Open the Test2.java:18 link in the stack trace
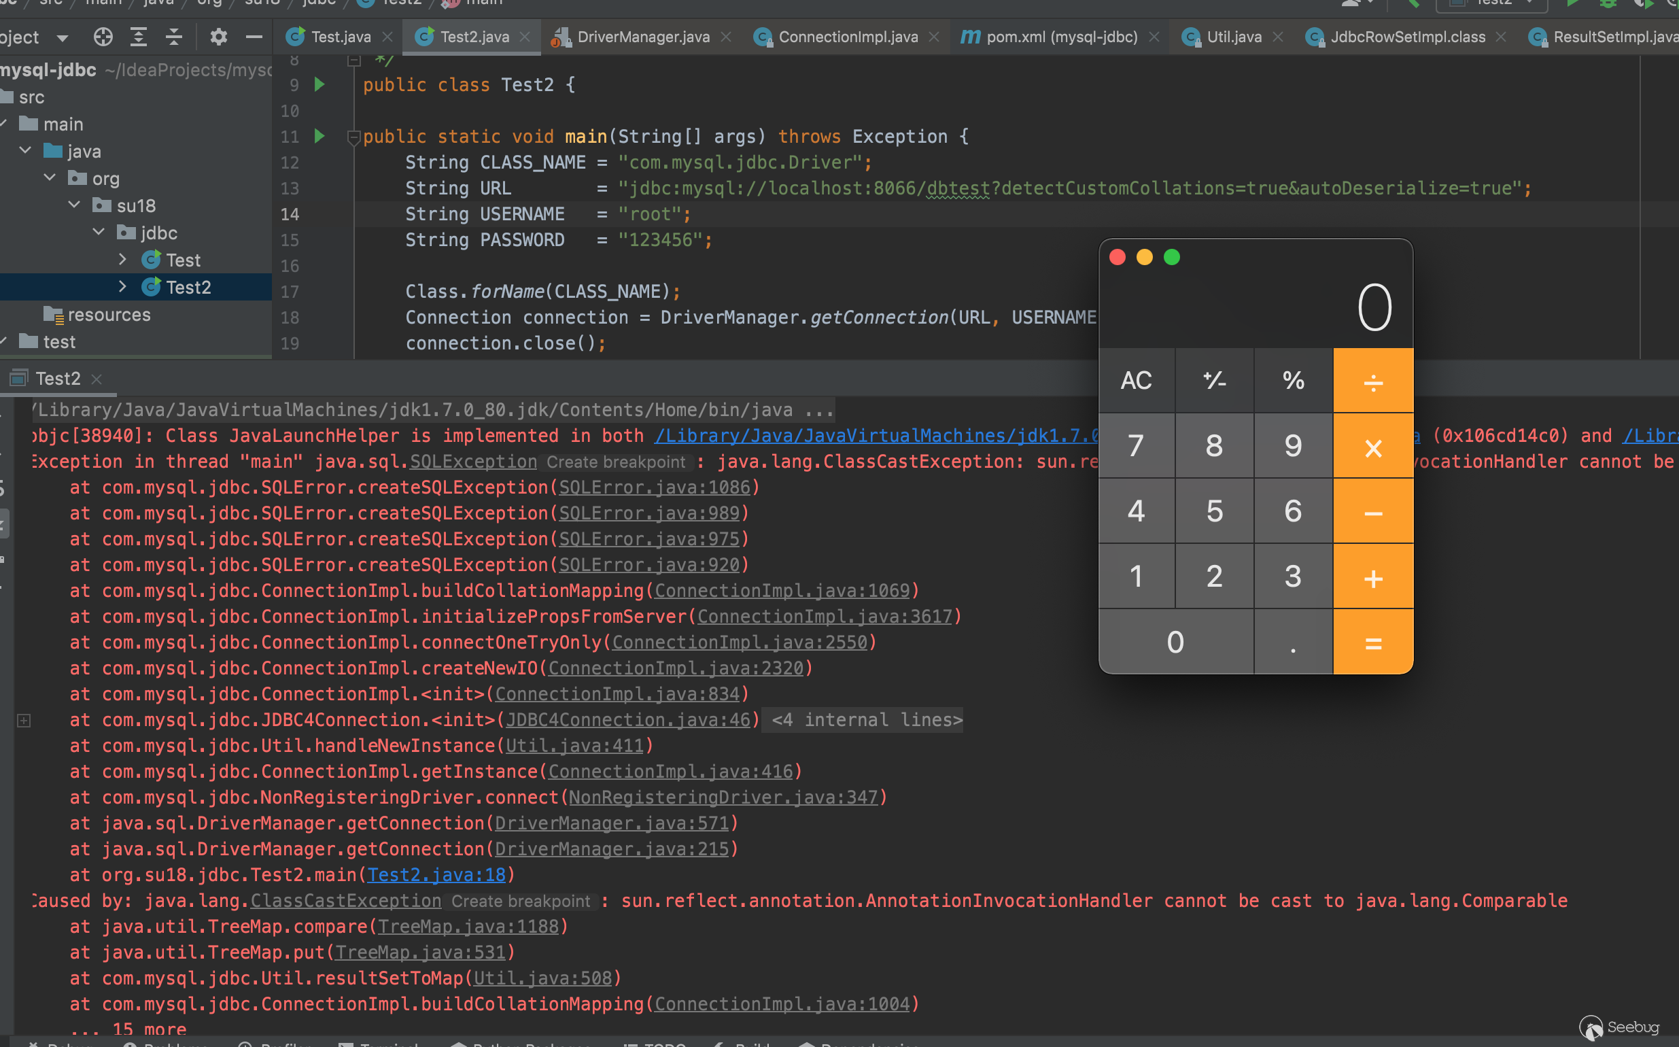Image resolution: width=1679 pixels, height=1047 pixels. [436, 874]
